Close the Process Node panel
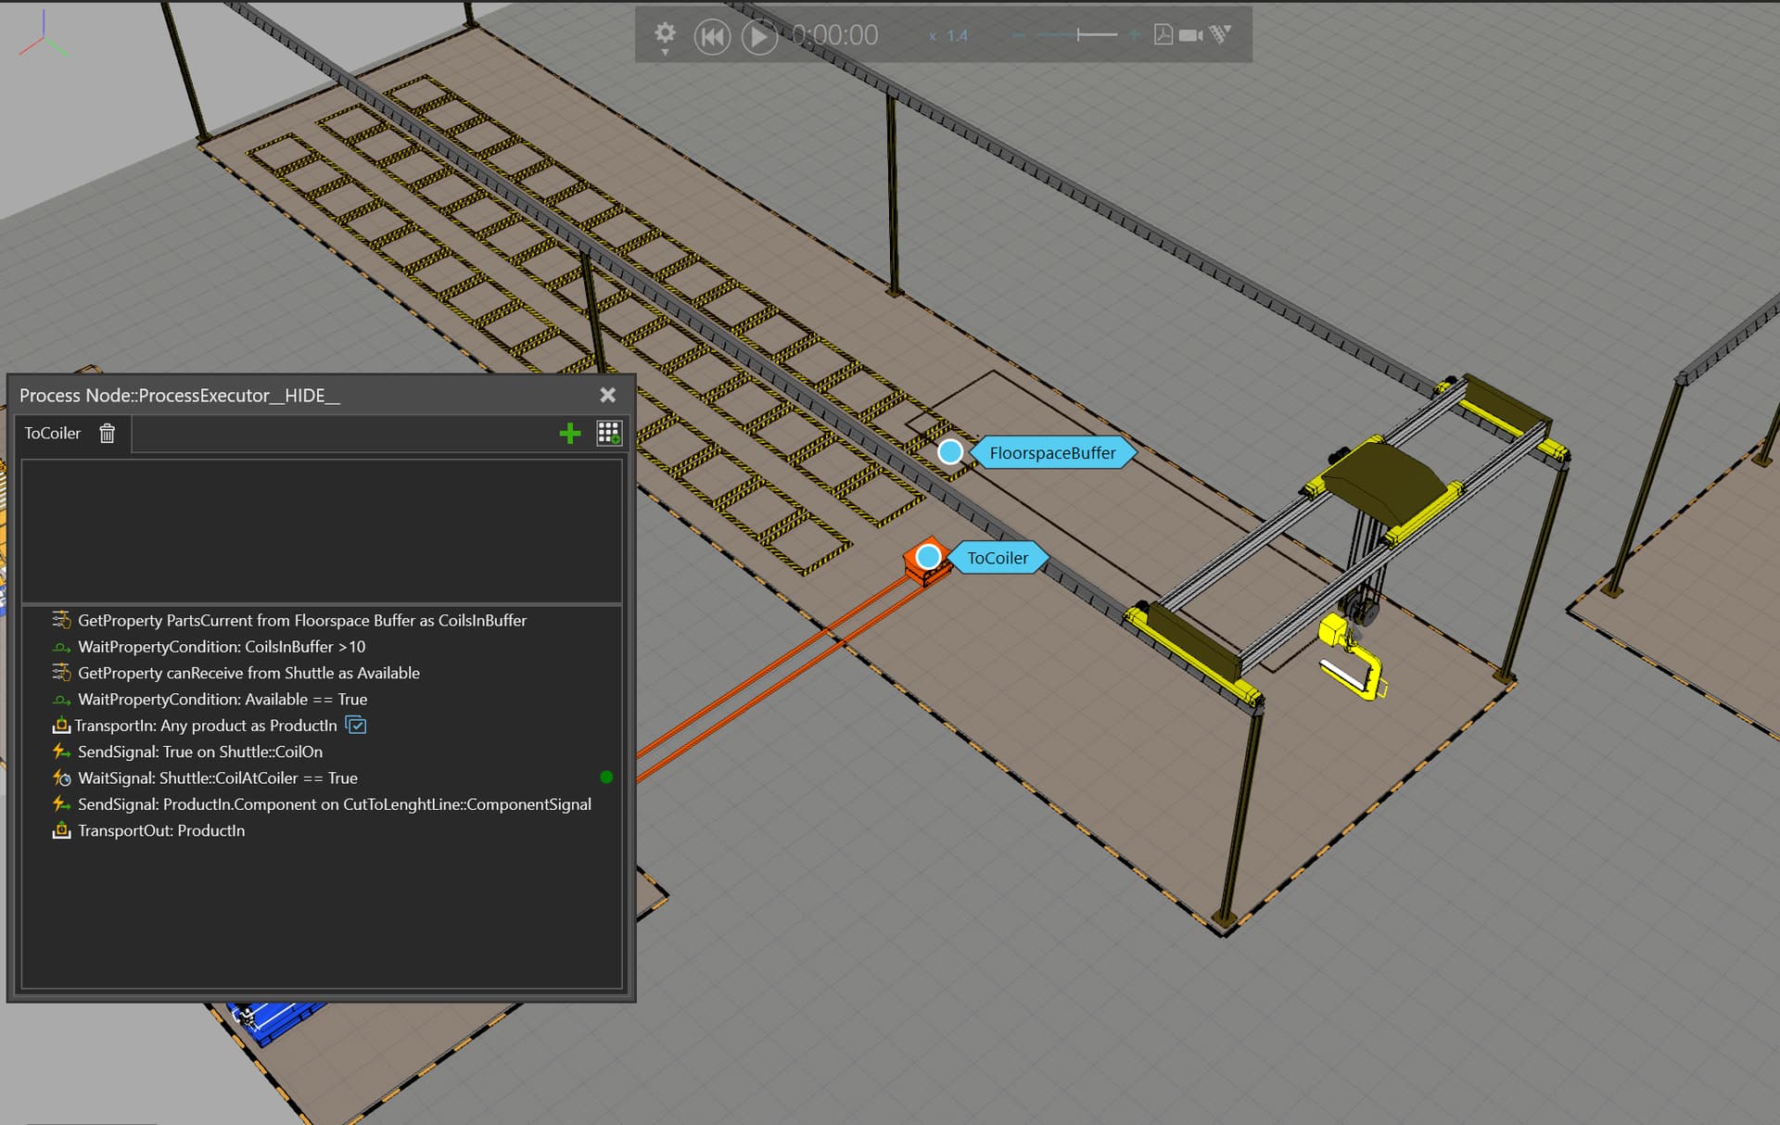This screenshot has width=1780, height=1125. 608,395
